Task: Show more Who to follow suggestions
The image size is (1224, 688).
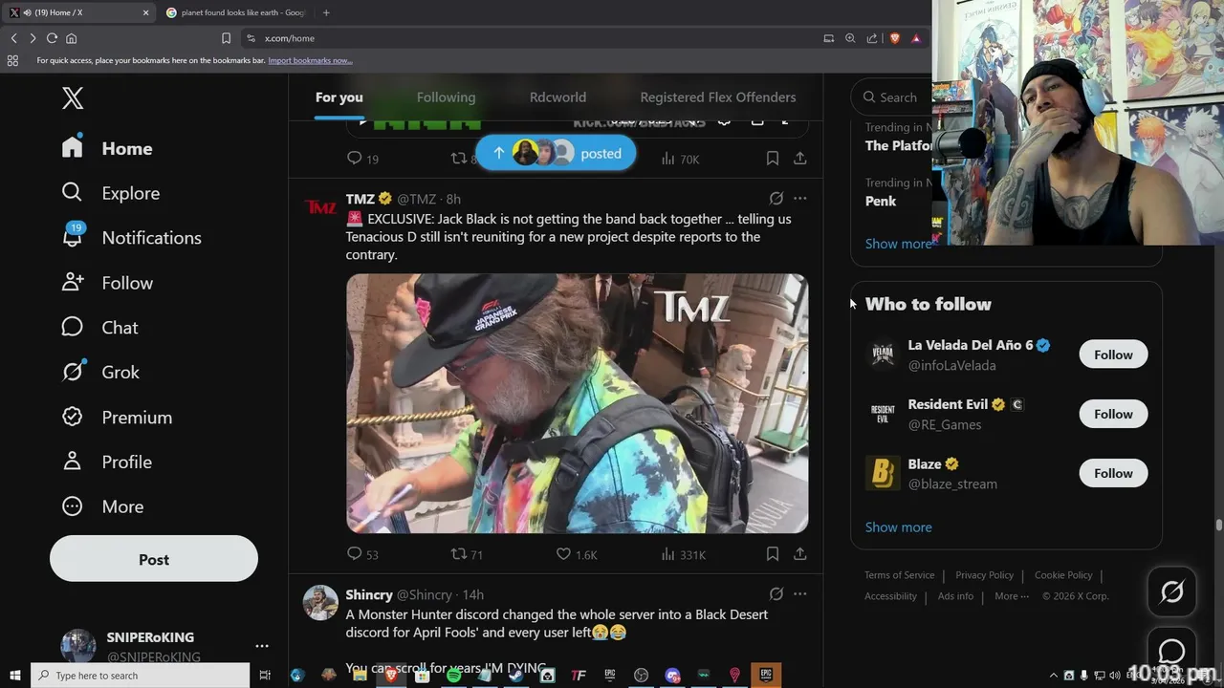Action: coord(898,527)
